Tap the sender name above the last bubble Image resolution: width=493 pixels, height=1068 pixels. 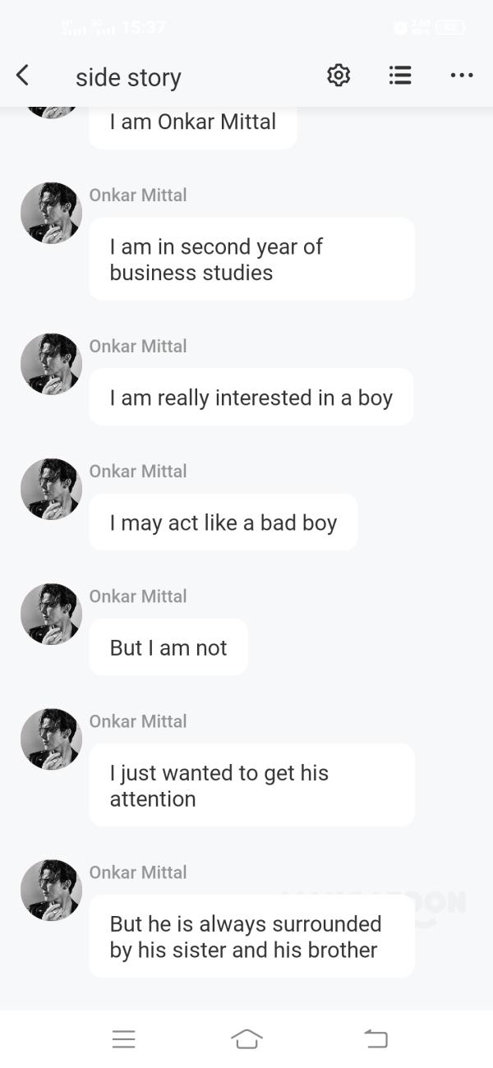coord(138,872)
